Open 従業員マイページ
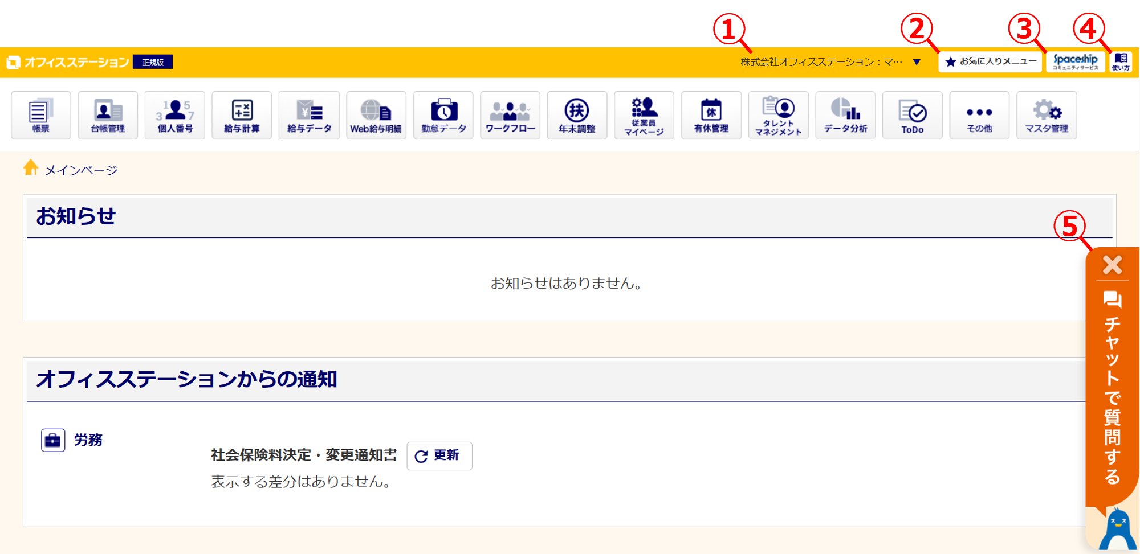 644,115
